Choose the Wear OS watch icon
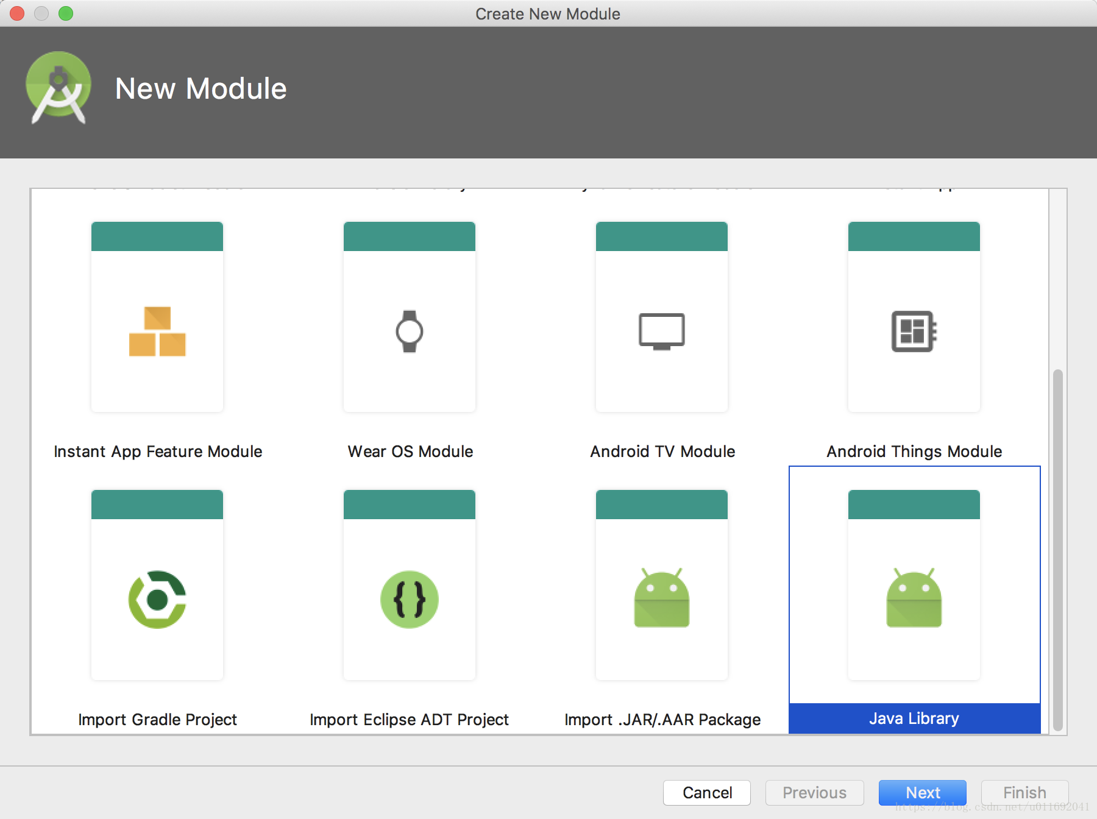The height and width of the screenshot is (819, 1097). pos(410,331)
